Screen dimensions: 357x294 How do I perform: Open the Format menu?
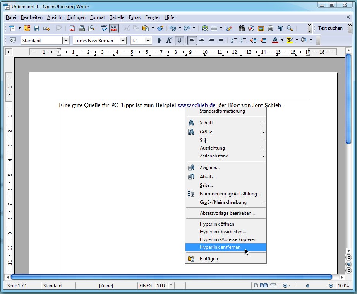click(98, 17)
